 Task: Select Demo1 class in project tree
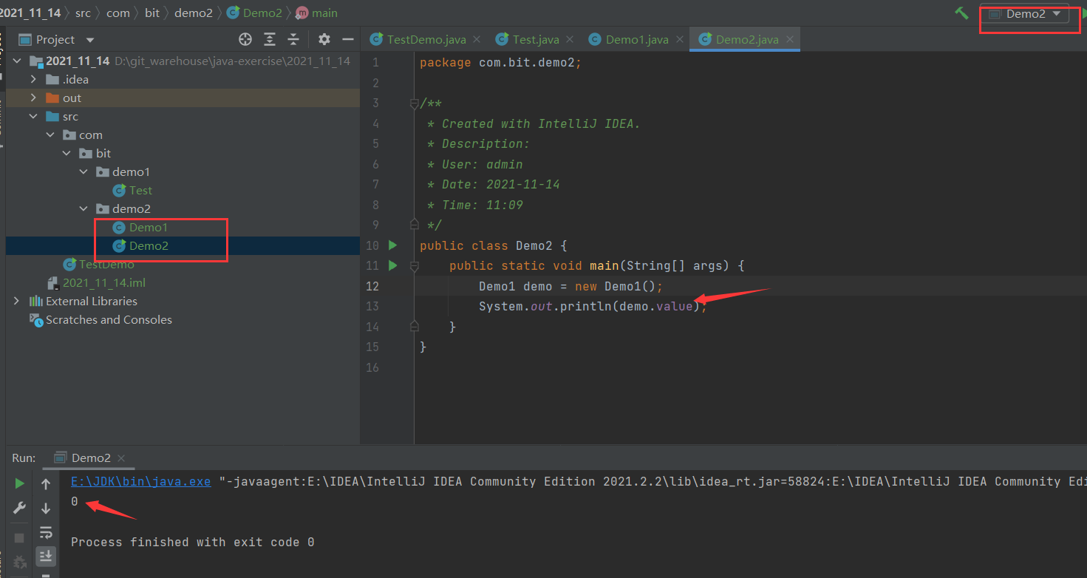click(x=149, y=227)
